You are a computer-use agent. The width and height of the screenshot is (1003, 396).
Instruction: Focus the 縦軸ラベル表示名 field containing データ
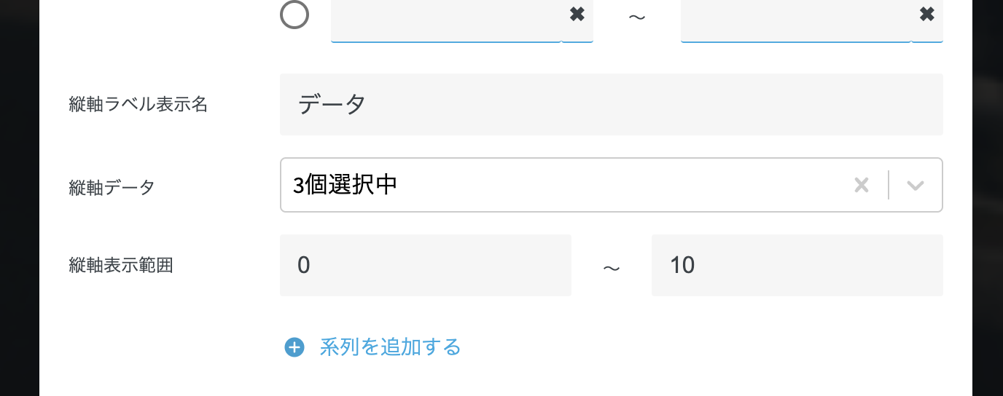coord(611,105)
